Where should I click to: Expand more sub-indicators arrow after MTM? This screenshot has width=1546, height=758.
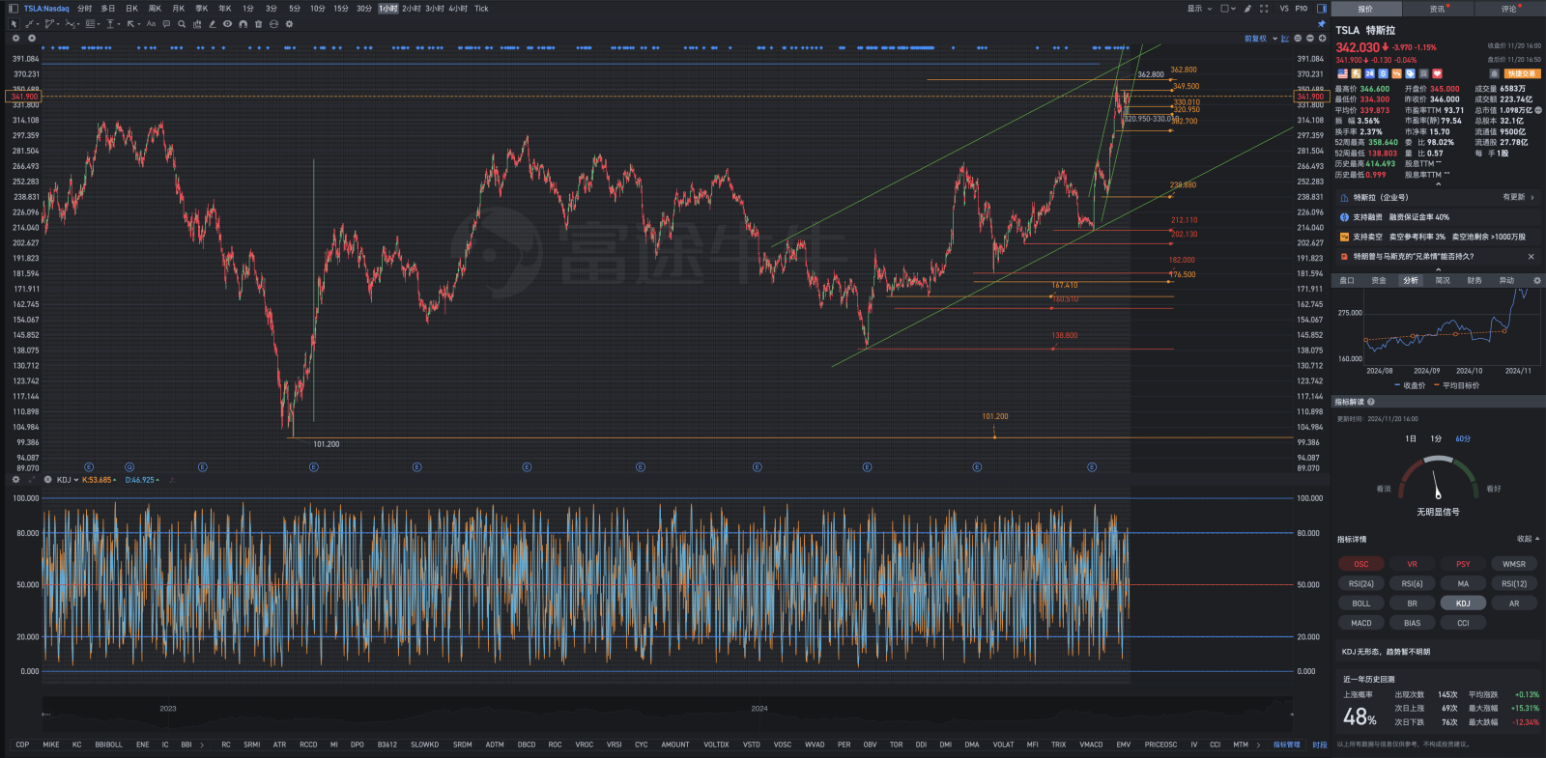(x=1257, y=744)
